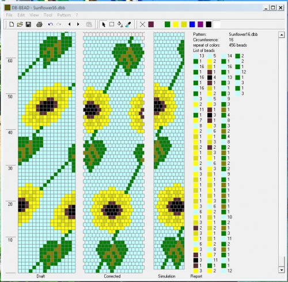
Task: Select the pointer arrow tool
Action: click(104, 24)
